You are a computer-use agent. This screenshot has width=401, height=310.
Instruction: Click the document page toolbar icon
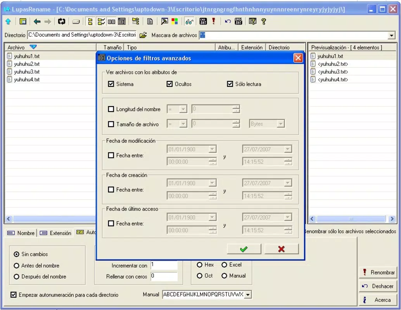coord(150,21)
